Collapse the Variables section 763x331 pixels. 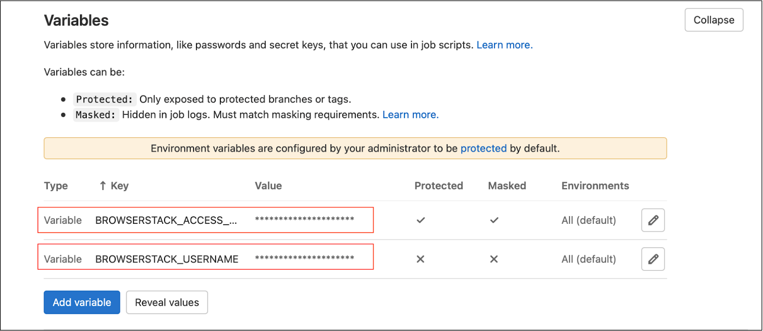coord(713,20)
